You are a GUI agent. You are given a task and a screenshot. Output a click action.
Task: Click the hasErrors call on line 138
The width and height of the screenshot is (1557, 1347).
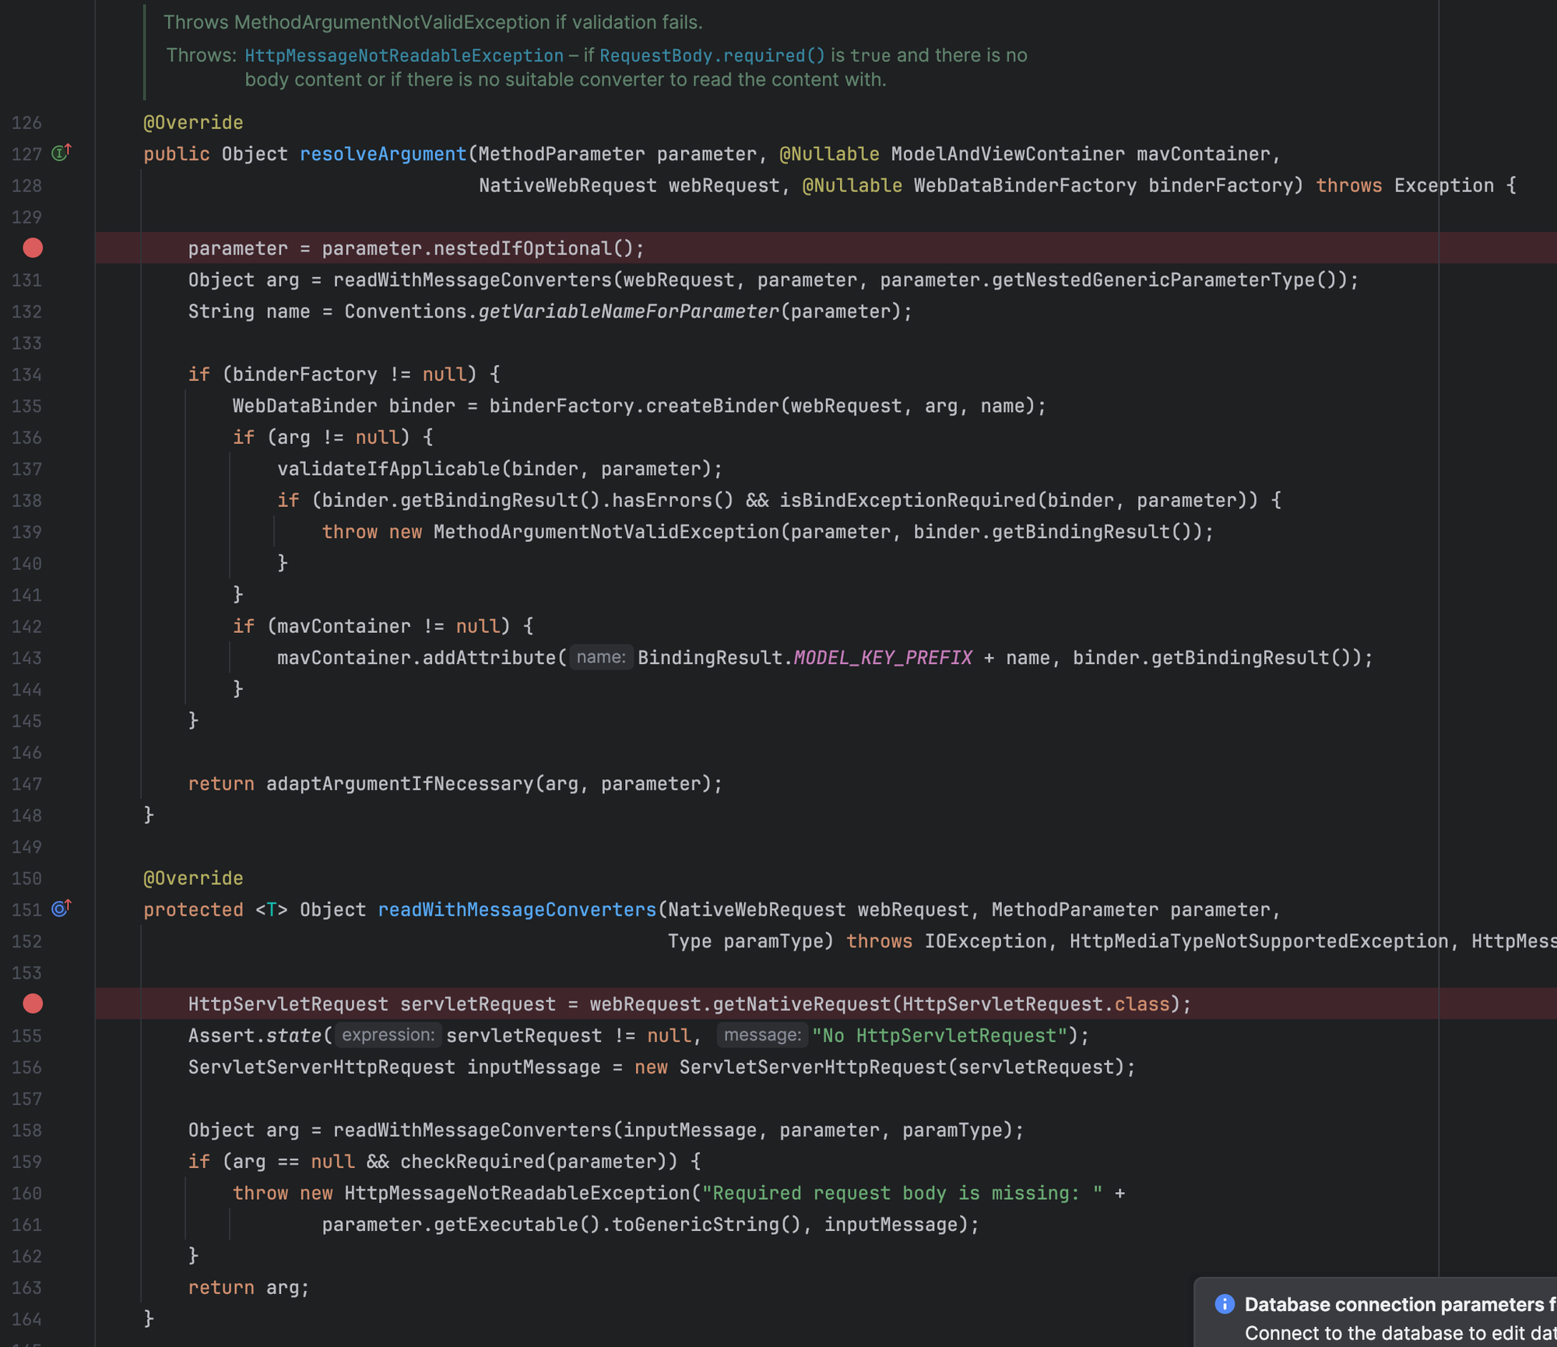(x=662, y=500)
